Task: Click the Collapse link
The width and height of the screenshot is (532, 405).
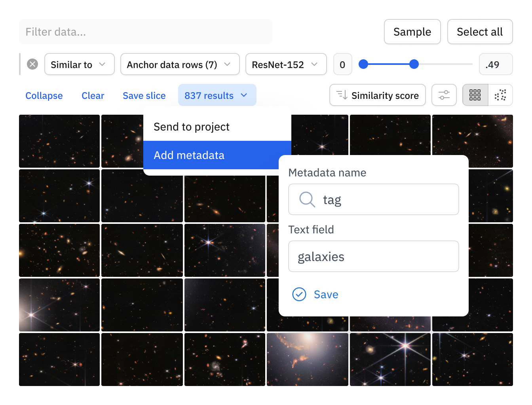Action: click(x=44, y=96)
